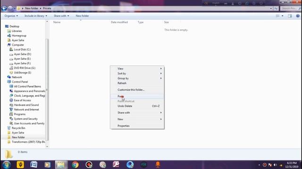Show hidden tray icons arrow
This screenshot has height=169, width=302.
coord(259,165)
